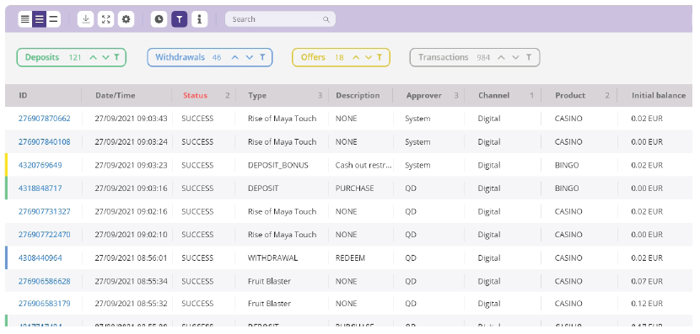This screenshot has height=334, width=700.
Task: Open withdrawal ID 4308440964
Action: tap(40, 257)
